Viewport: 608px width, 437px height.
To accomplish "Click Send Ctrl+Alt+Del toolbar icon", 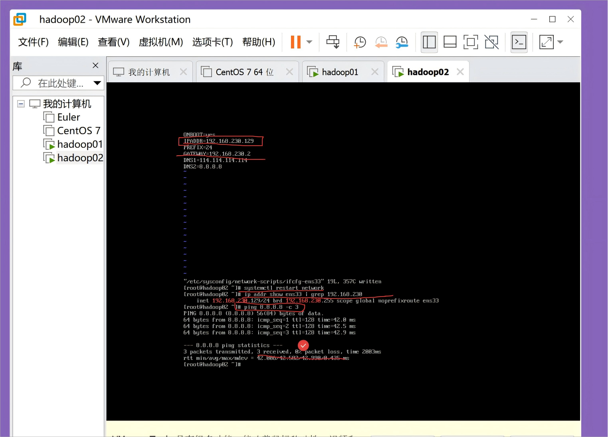I will point(333,42).
